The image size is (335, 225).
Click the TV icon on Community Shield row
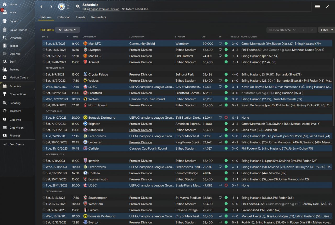[x=220, y=43]
